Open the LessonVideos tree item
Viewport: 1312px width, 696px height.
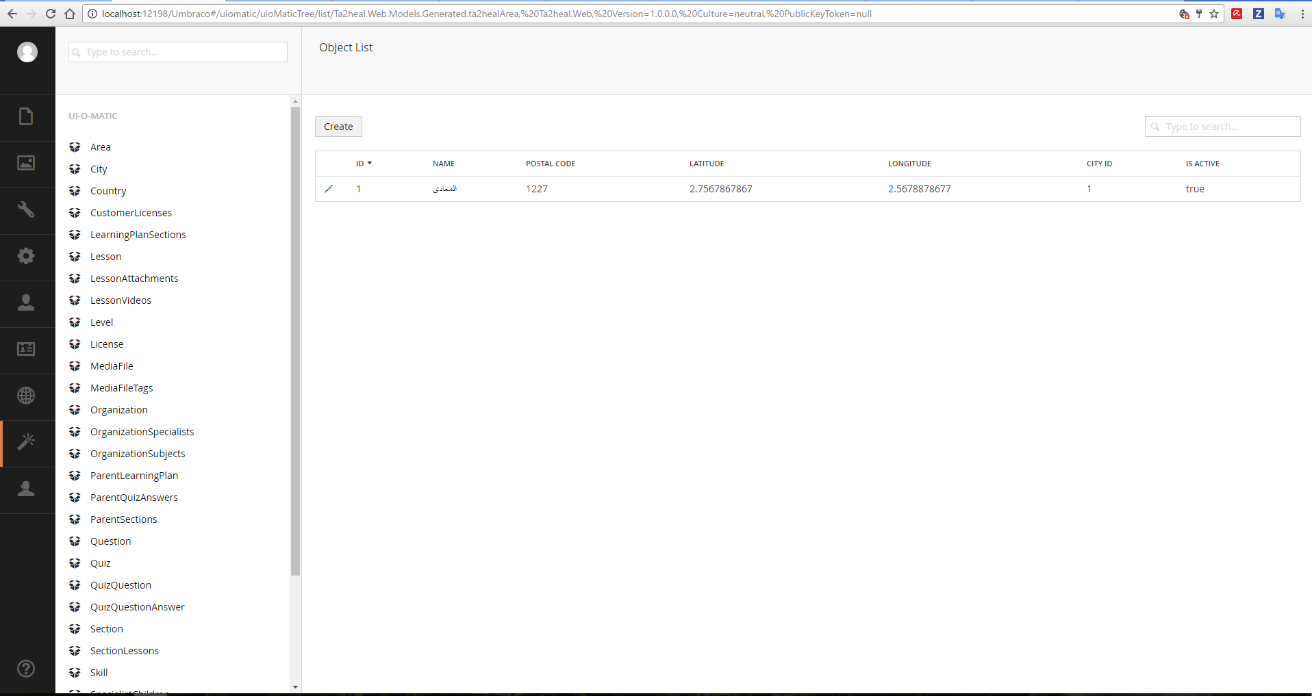pos(121,300)
